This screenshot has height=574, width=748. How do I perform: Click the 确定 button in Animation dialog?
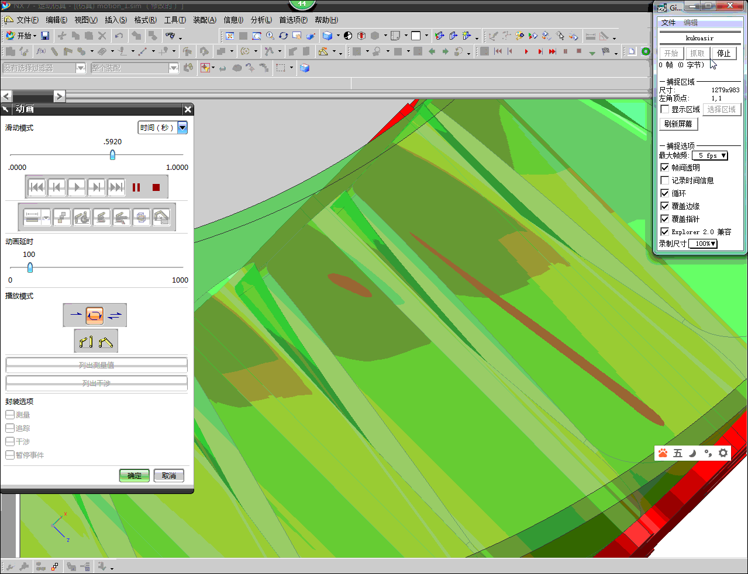[x=135, y=475]
